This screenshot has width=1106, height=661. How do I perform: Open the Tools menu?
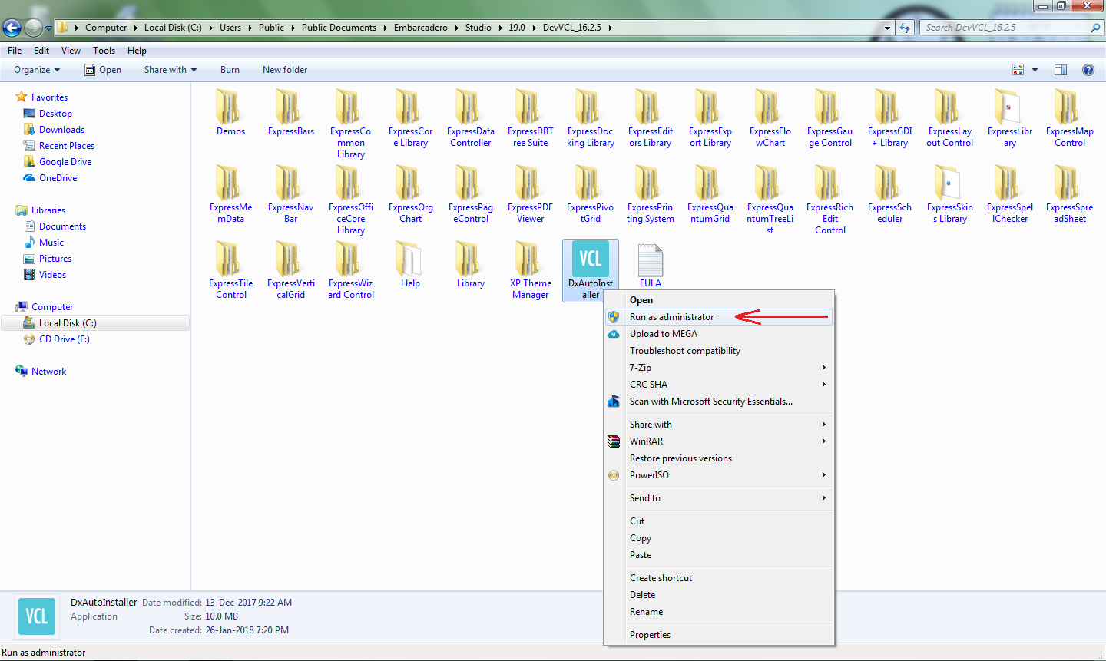104,51
